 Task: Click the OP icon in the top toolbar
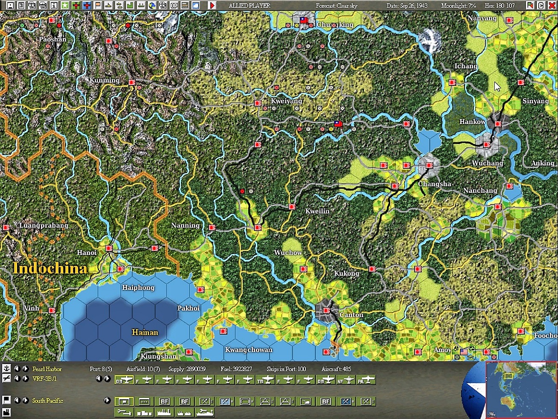pyautogui.click(x=174, y=6)
